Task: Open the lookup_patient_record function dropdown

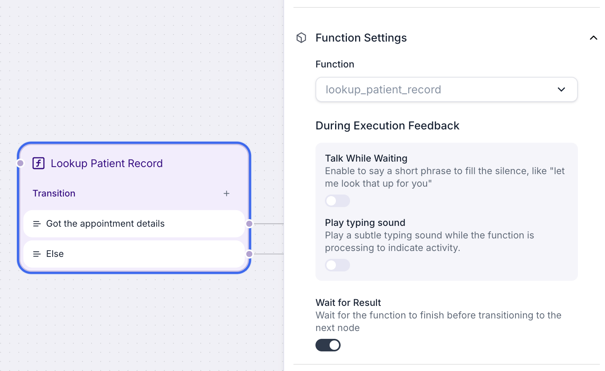Action: 447,89
